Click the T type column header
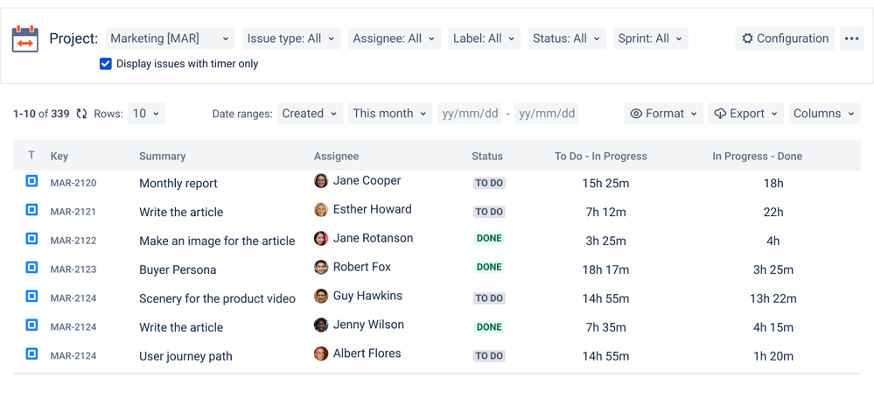The width and height of the screenshot is (874, 406). [x=31, y=156]
